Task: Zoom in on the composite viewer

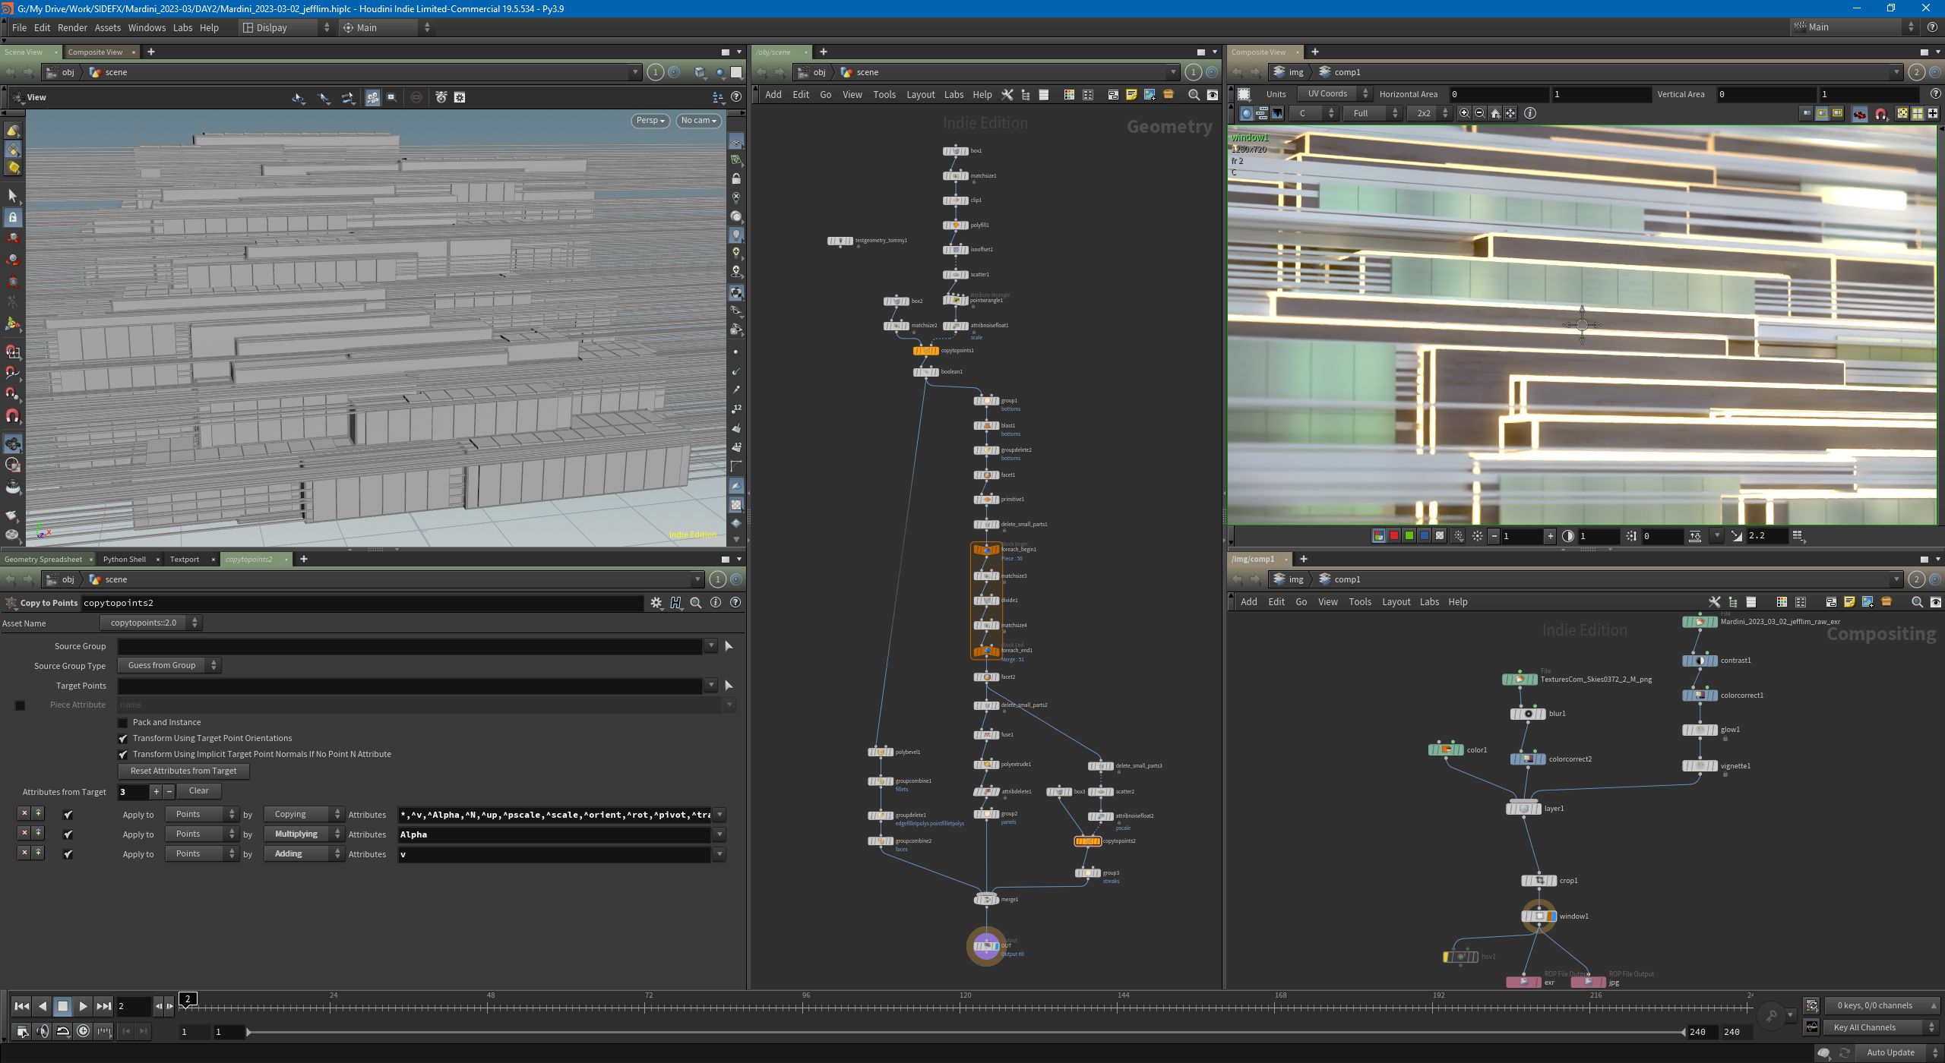Action: (1464, 113)
